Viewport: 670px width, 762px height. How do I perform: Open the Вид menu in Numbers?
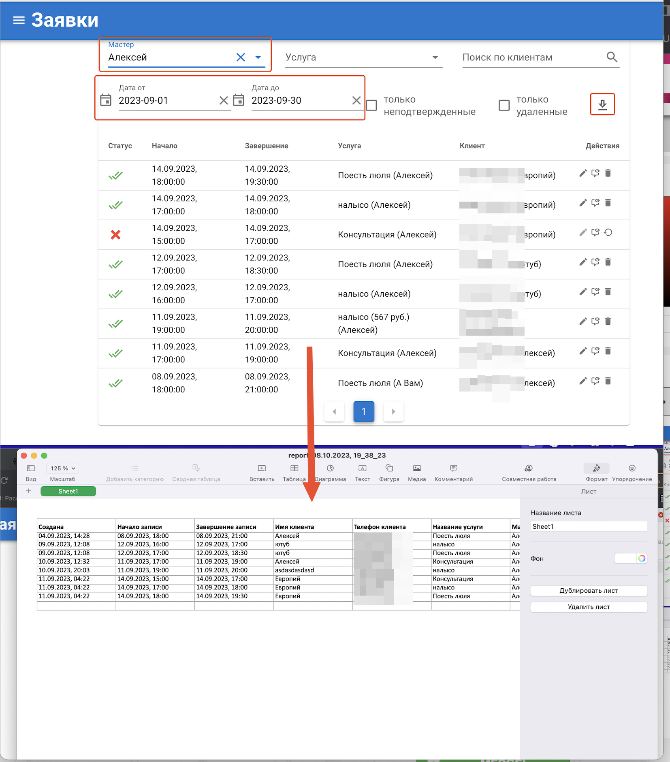[x=31, y=473]
